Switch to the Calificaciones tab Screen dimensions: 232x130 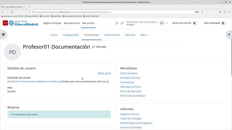(x=112, y=35)
